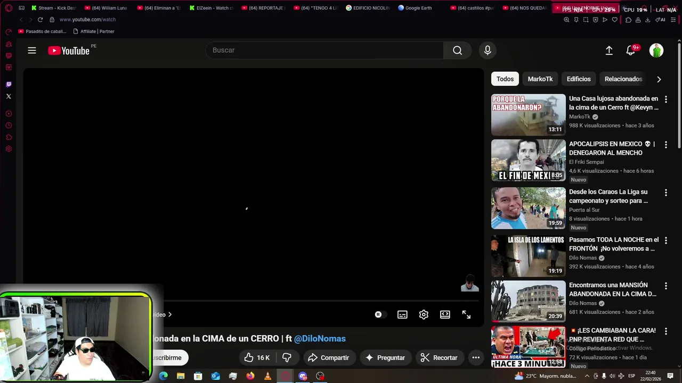
Task: Open Microsoft Edge from the taskbar
Action: click(163, 376)
